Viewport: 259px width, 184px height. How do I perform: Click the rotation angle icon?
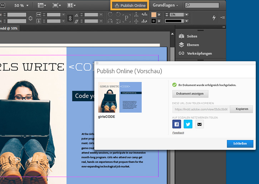tap(76, 15)
